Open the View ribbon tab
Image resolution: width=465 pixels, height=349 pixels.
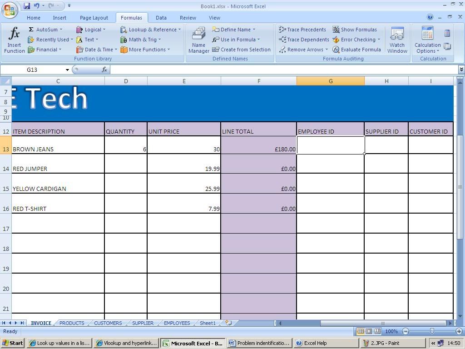pos(214,18)
